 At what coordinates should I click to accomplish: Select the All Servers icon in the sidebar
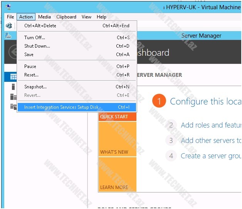(x=13, y=96)
